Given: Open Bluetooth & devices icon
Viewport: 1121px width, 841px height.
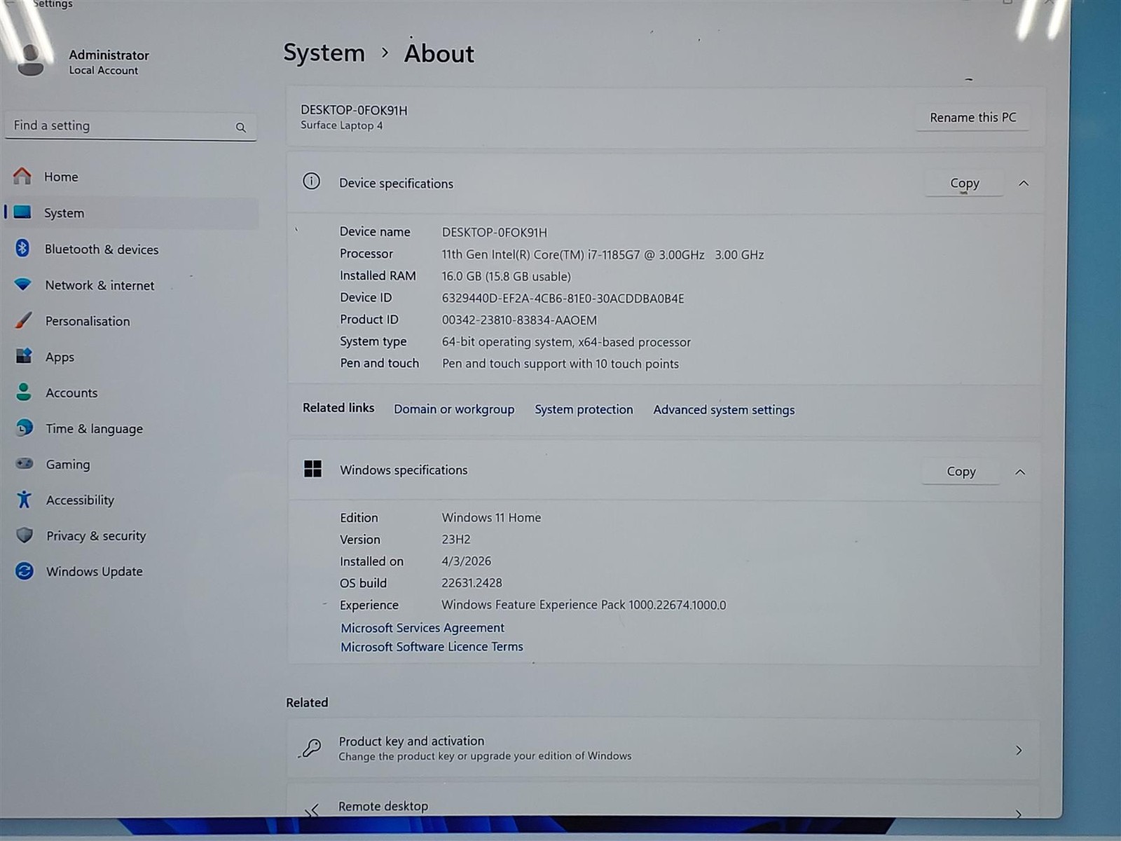Looking at the screenshot, I should (x=22, y=248).
